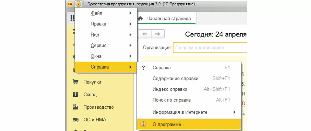Screen dimensions: 311x131
Task: Open the Вид menu item
Action: pos(95,35)
